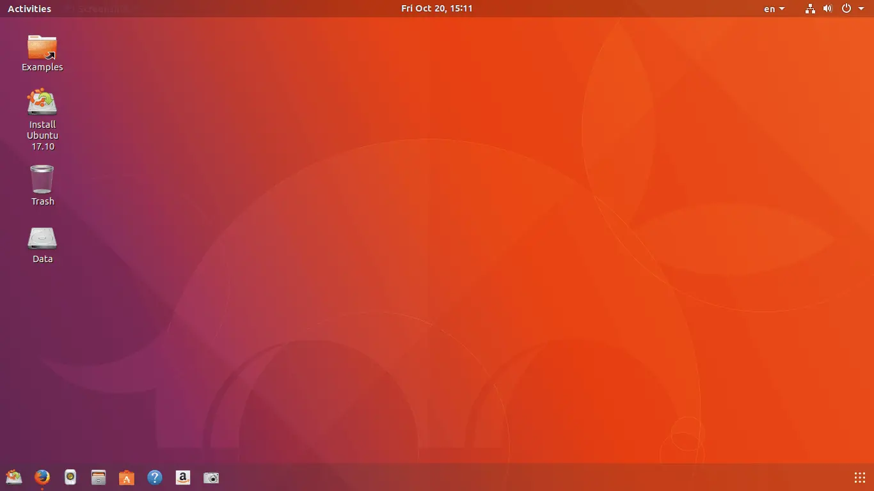This screenshot has width=874, height=491.
Task: Click the Install Ubuntu dock icon
Action: coord(14,478)
